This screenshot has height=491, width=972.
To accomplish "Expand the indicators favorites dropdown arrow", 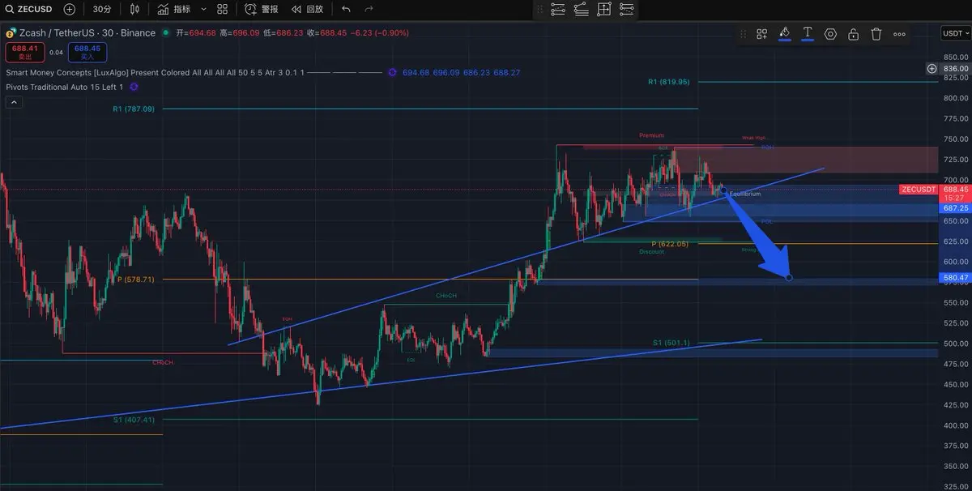I will point(202,9).
